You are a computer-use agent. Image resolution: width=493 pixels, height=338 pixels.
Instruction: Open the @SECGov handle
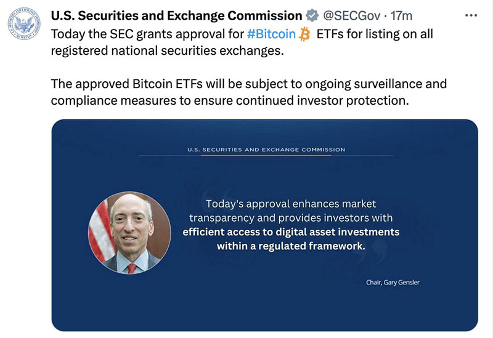(x=351, y=15)
